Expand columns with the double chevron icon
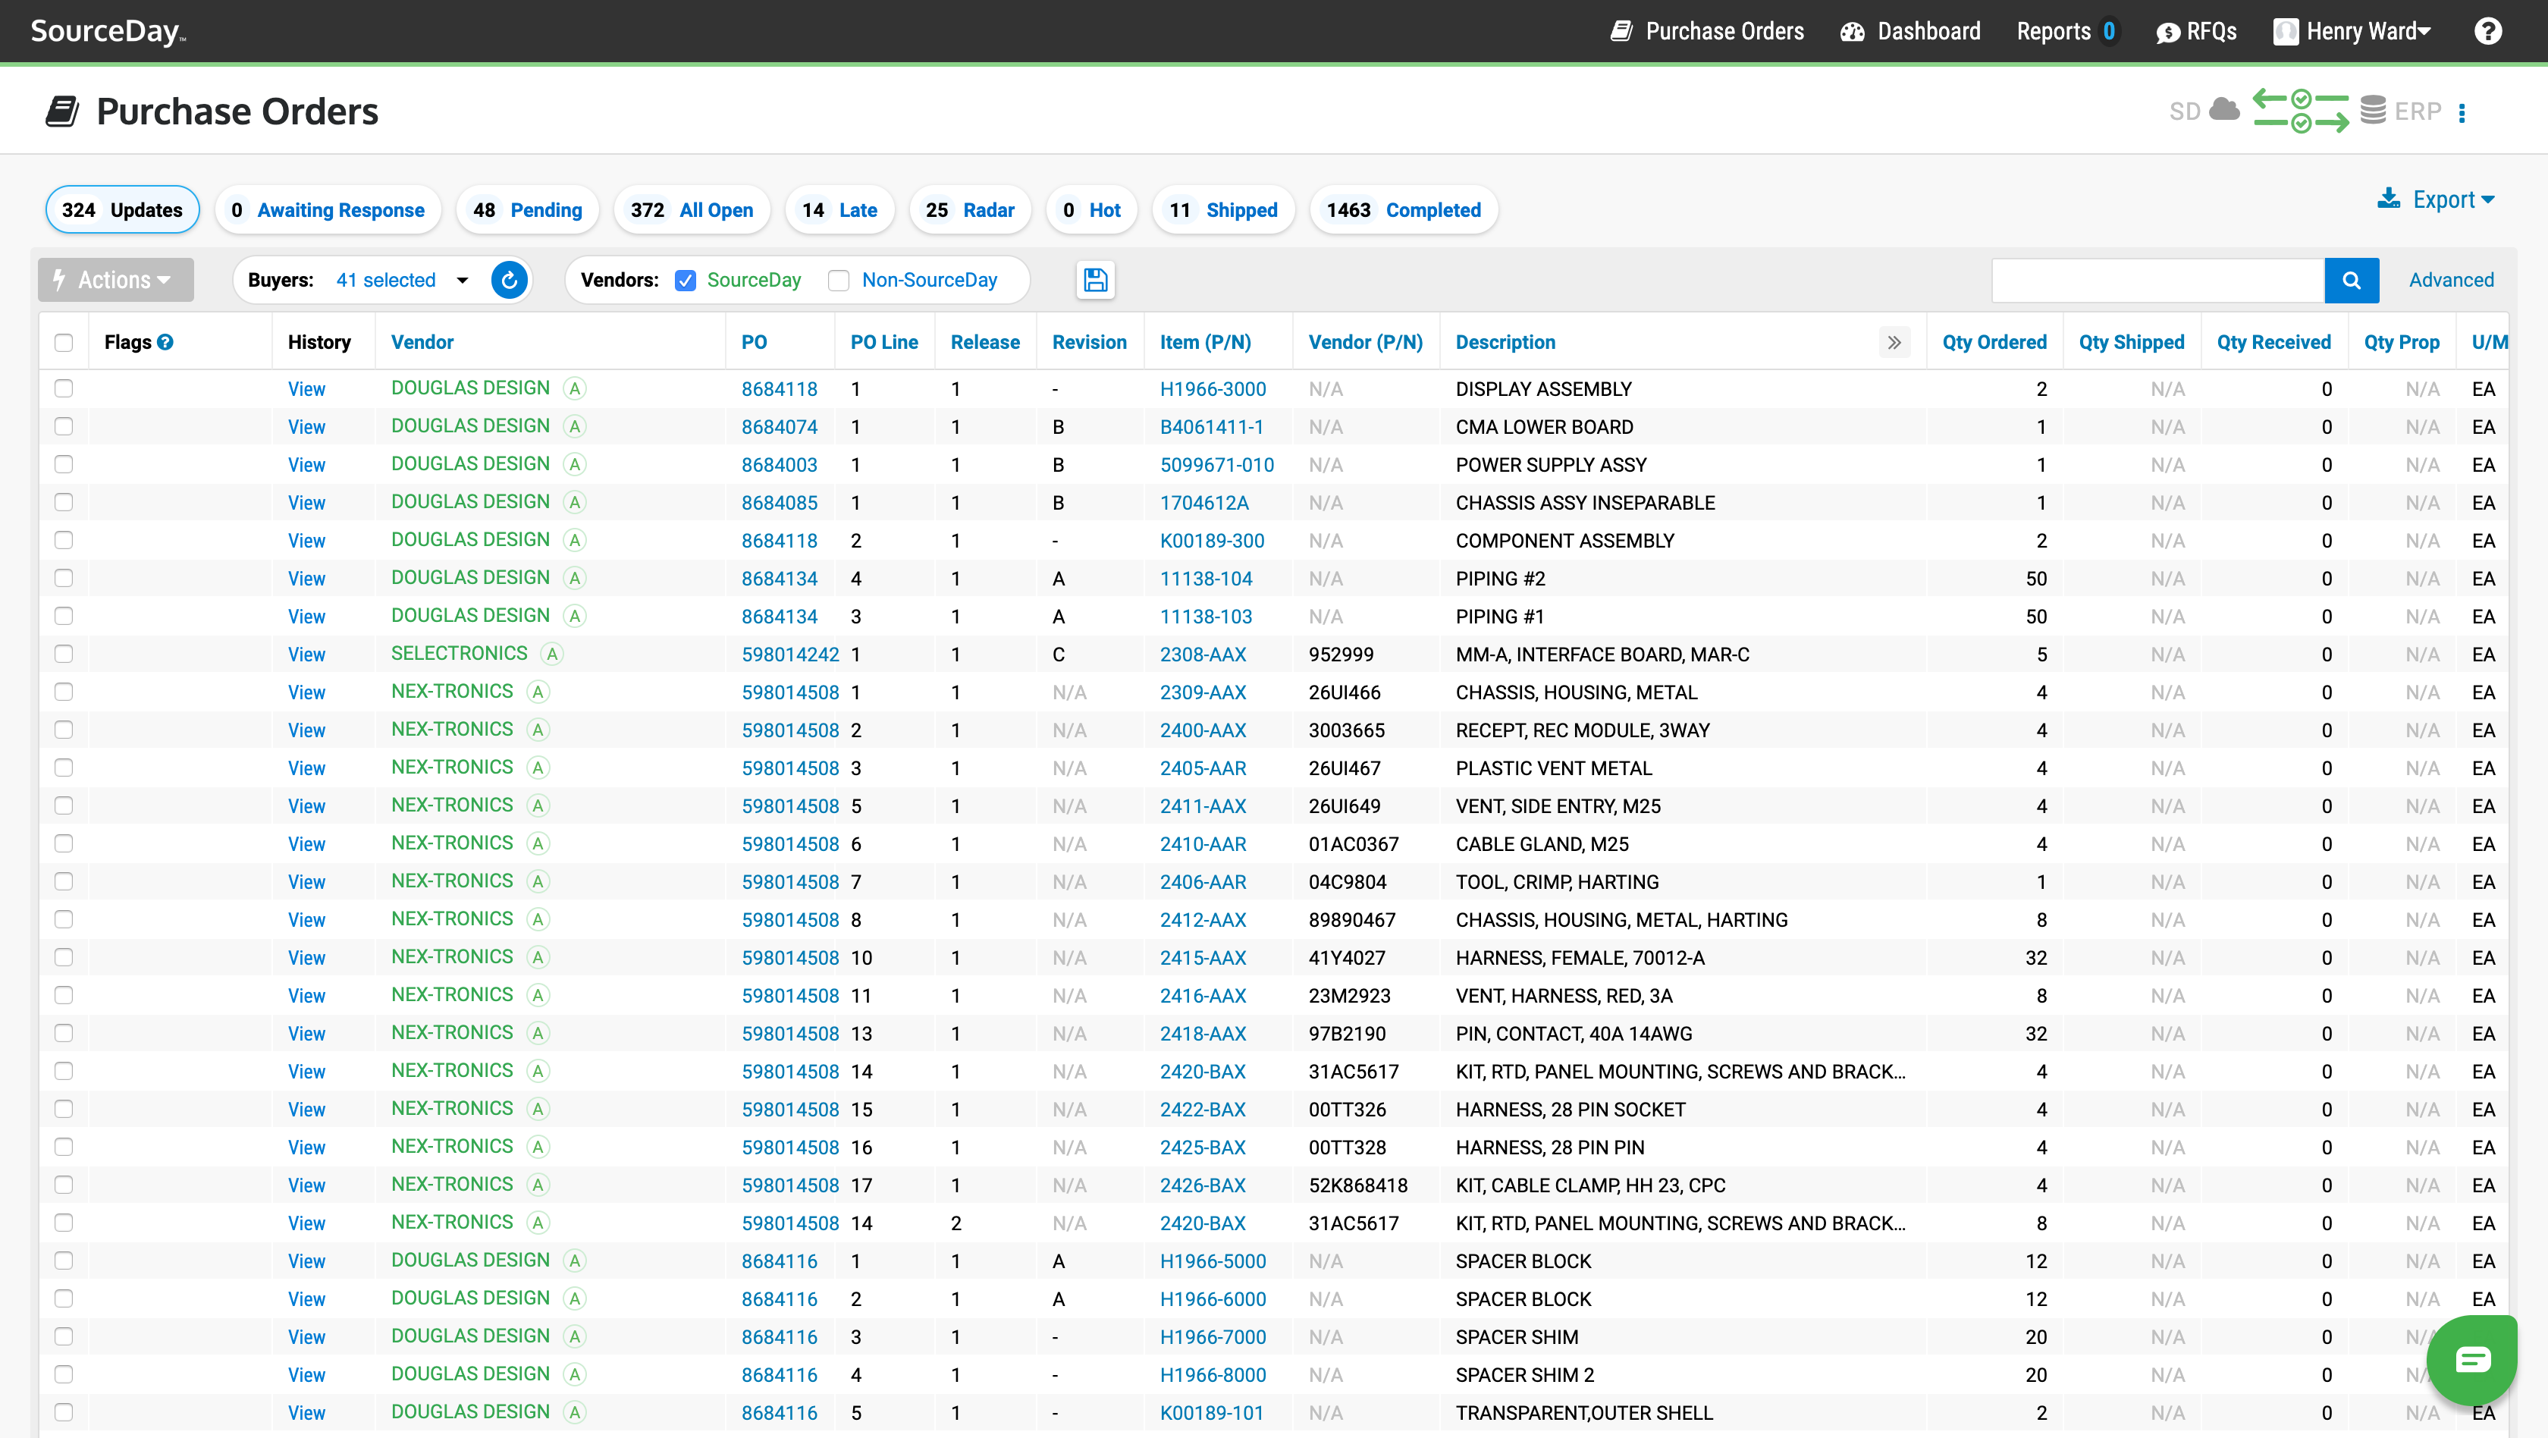The width and height of the screenshot is (2548, 1438). point(1894,342)
